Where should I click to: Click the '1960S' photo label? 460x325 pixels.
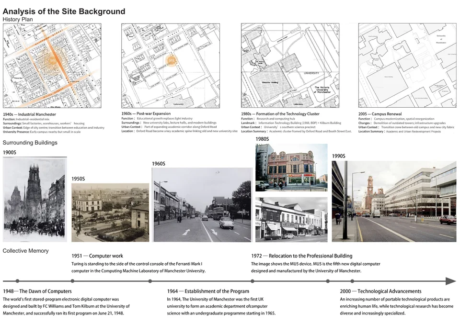[159, 164]
